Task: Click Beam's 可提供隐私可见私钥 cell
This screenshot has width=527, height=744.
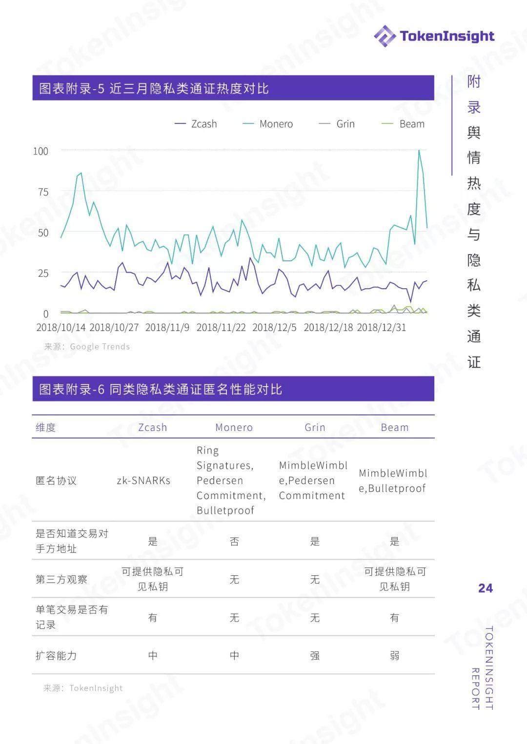Action: coord(395,579)
